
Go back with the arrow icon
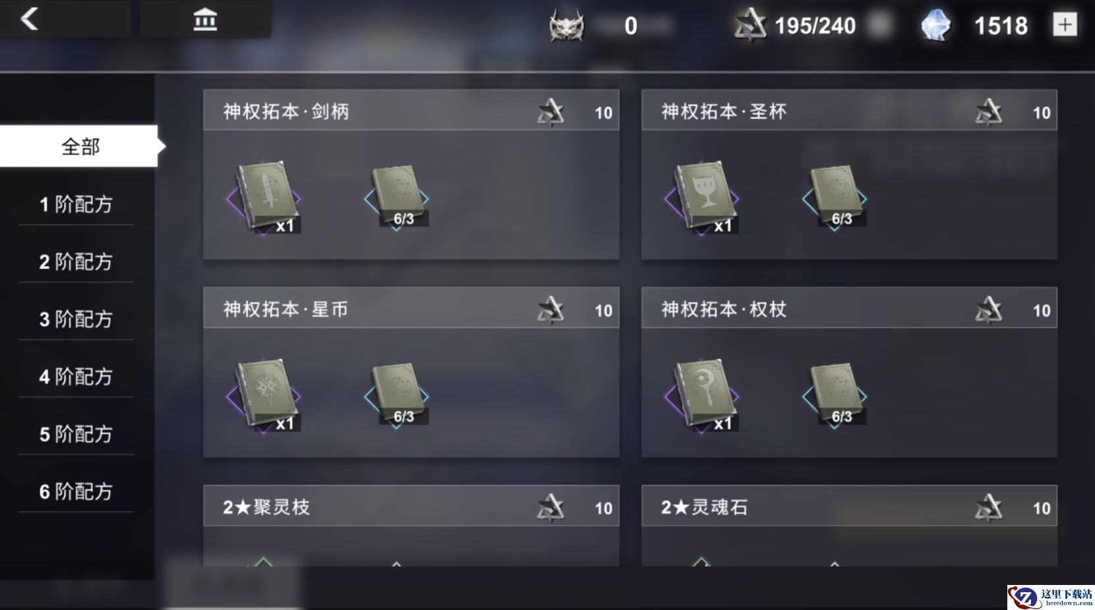pyautogui.click(x=30, y=18)
